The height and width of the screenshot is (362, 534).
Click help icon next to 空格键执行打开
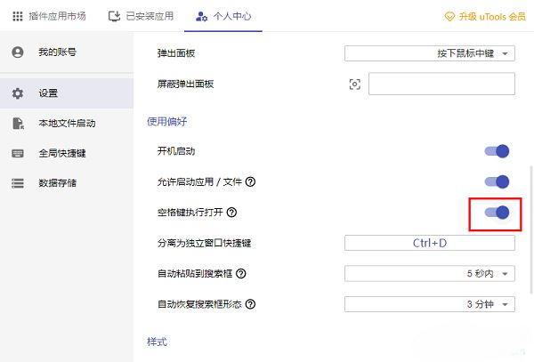pyautogui.click(x=231, y=213)
